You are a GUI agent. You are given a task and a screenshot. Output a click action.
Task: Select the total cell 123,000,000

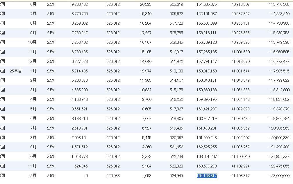click(x=279, y=176)
